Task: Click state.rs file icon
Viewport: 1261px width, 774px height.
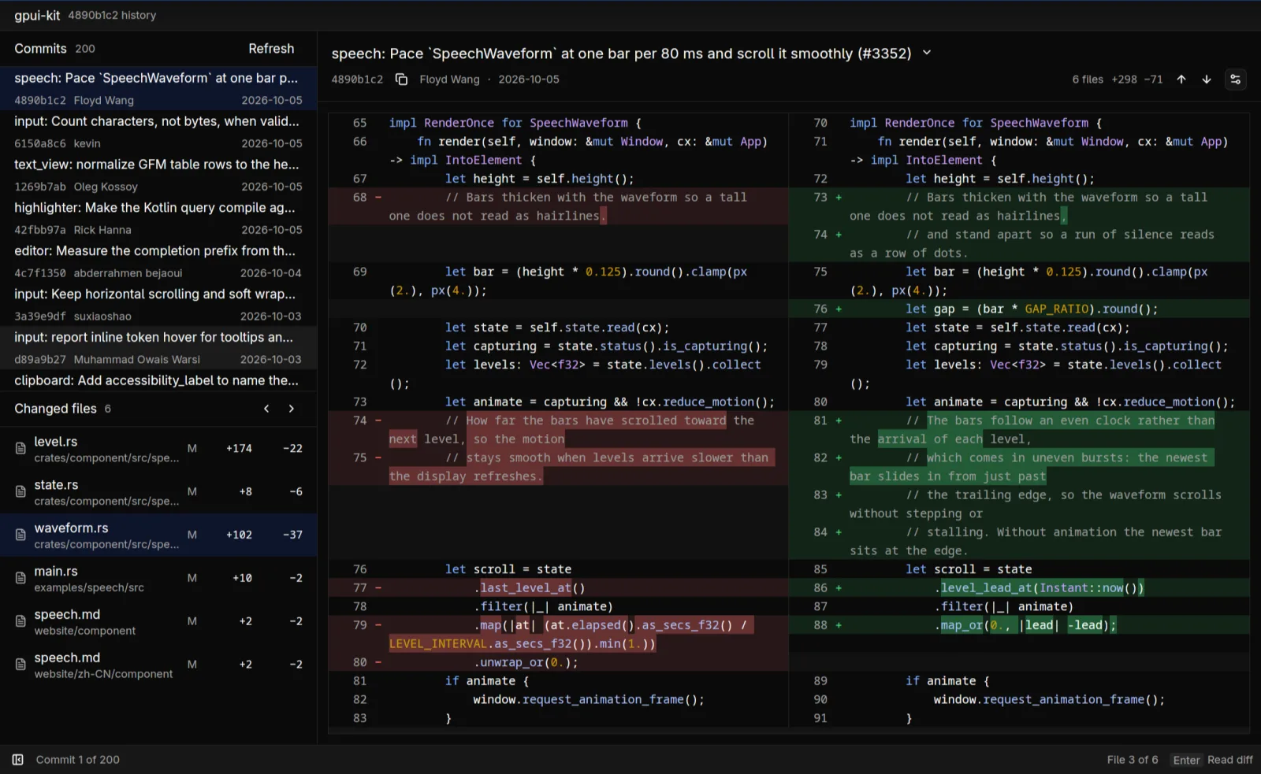Action: (20, 492)
